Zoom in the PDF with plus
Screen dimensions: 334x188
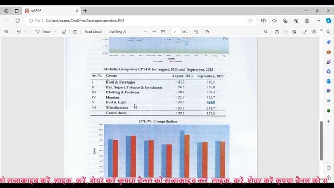[x=154, y=32]
